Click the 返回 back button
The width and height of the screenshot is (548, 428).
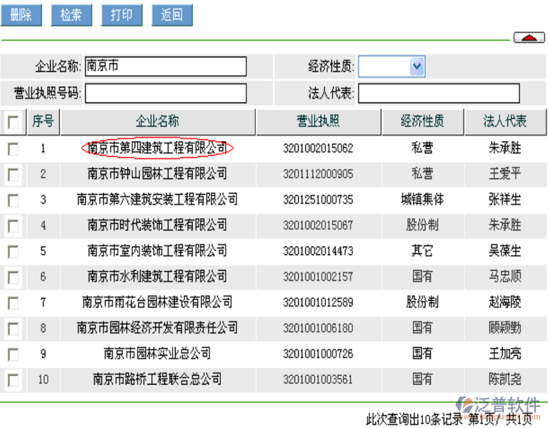point(171,15)
